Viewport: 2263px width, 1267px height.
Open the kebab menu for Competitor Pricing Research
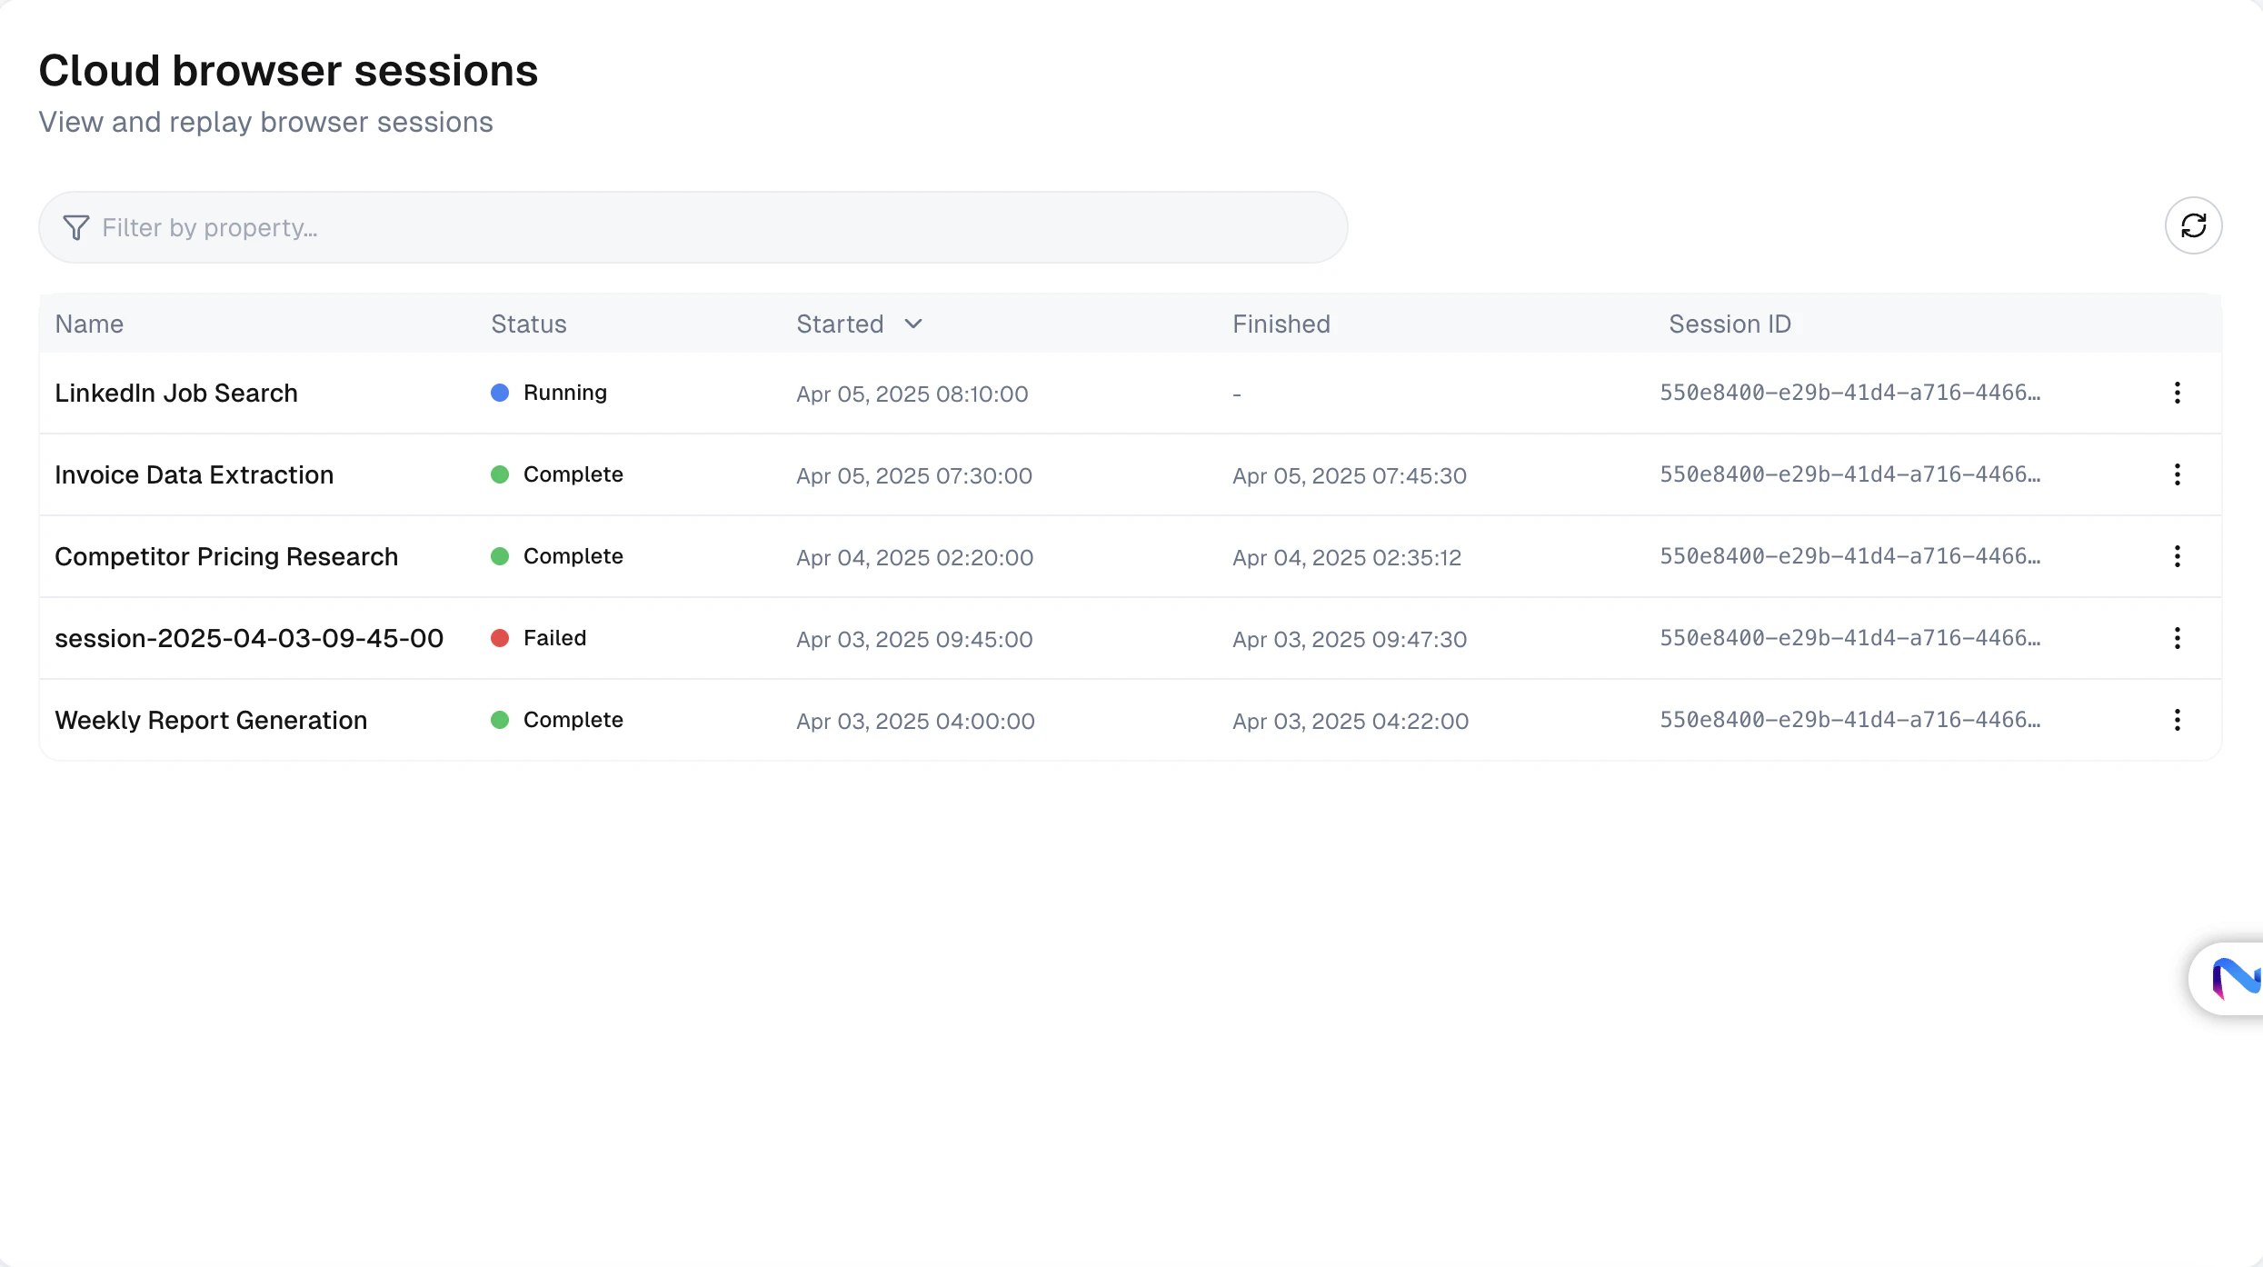pyautogui.click(x=2178, y=556)
